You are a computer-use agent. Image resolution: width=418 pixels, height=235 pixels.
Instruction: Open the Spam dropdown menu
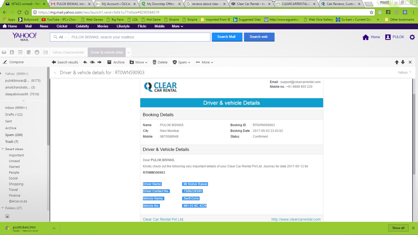(182, 62)
